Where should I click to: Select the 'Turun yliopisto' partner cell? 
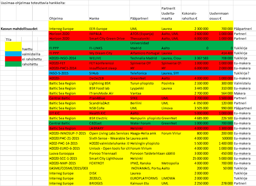tap(145, 83)
